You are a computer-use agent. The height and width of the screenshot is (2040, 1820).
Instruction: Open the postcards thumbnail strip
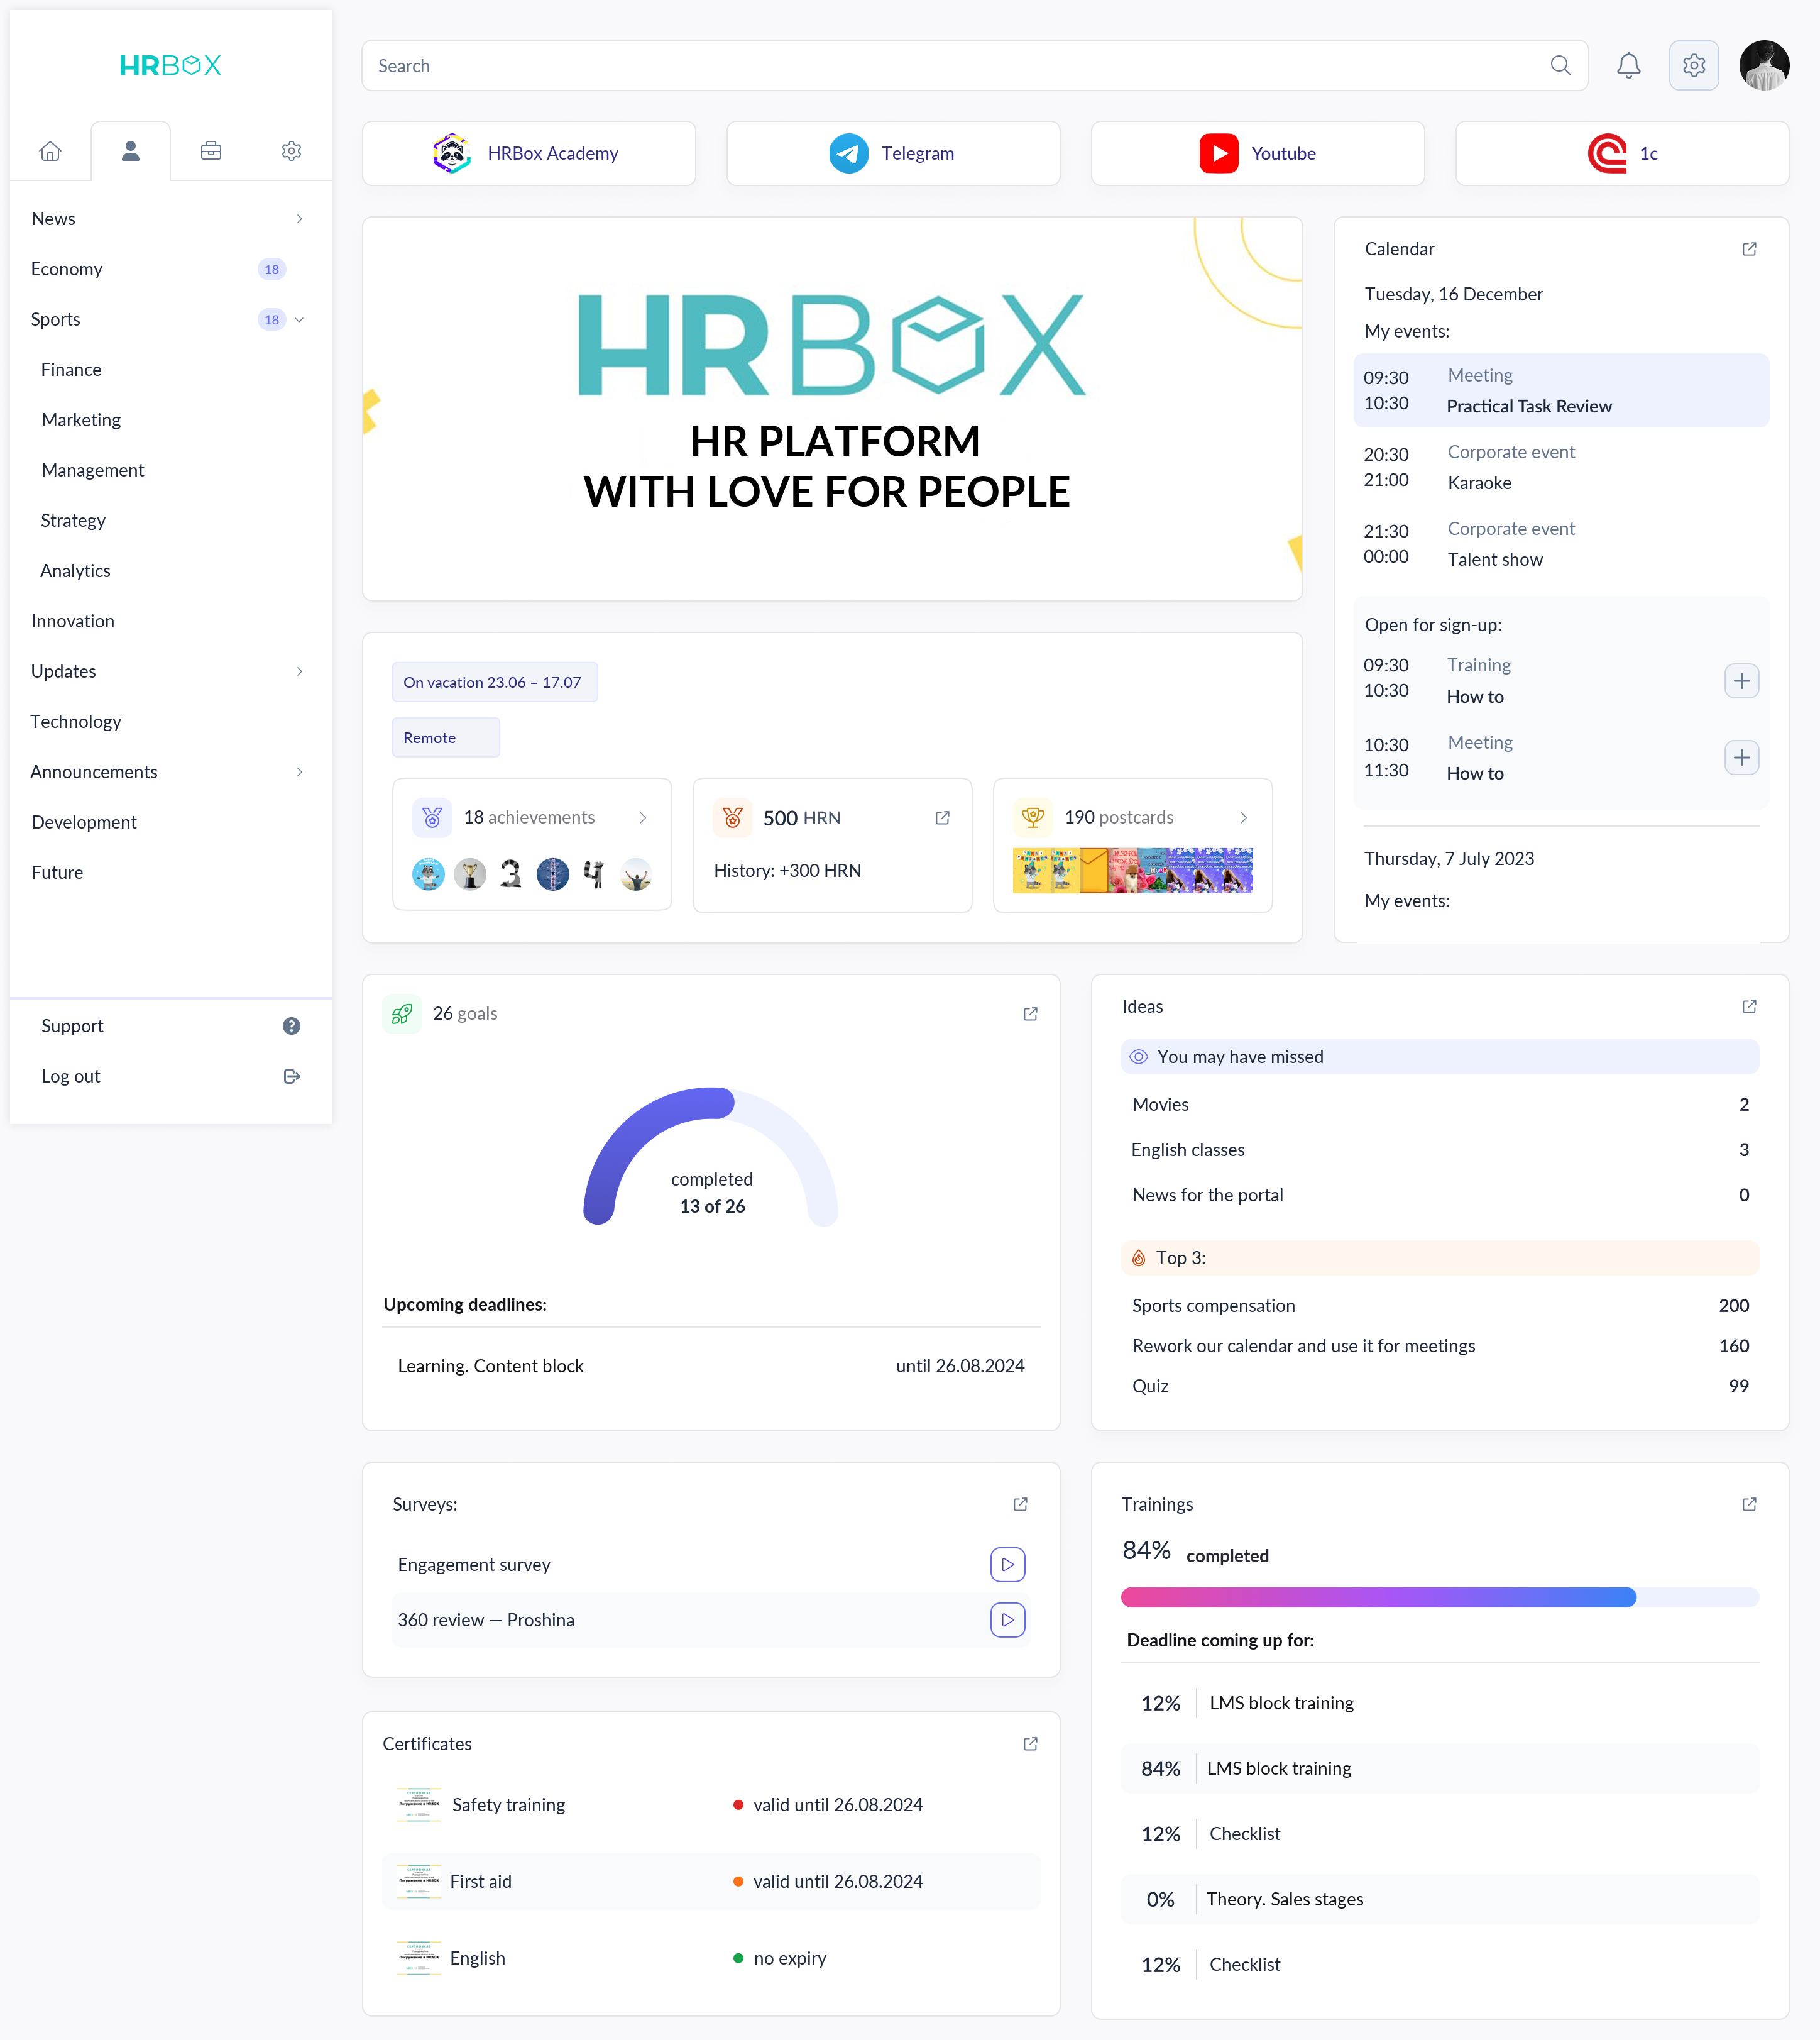click(x=1132, y=871)
